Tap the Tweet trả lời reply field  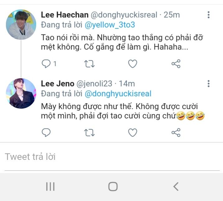[x=111, y=157]
